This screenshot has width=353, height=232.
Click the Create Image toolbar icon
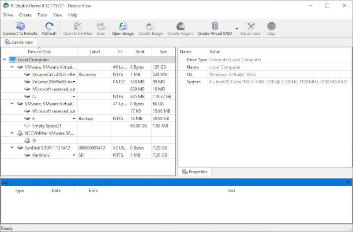click(x=150, y=26)
